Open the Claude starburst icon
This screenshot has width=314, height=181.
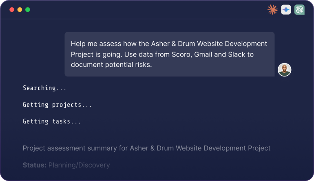[x=272, y=10]
